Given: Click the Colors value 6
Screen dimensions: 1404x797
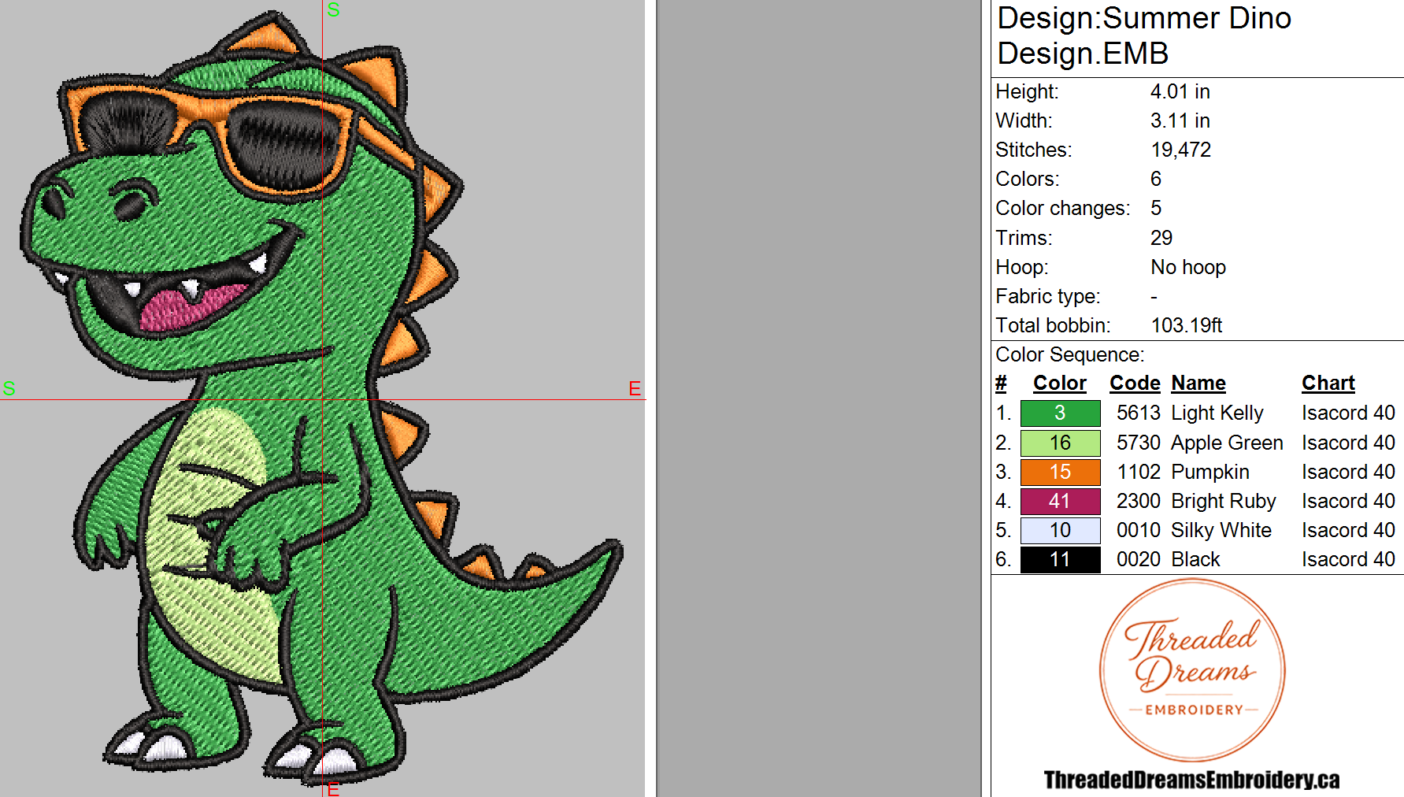Looking at the screenshot, I should click(1155, 180).
